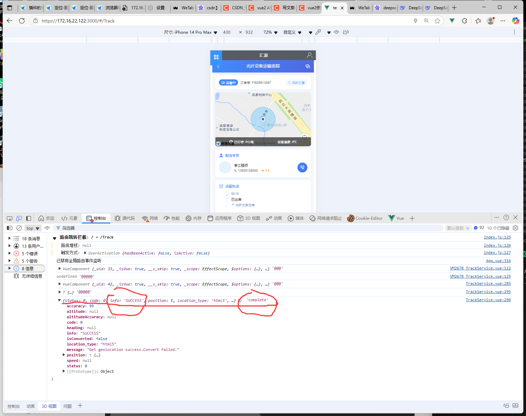Screen dimensions: 526x416
Task: Click the device screenshot capture icon
Action: coord(346,32)
